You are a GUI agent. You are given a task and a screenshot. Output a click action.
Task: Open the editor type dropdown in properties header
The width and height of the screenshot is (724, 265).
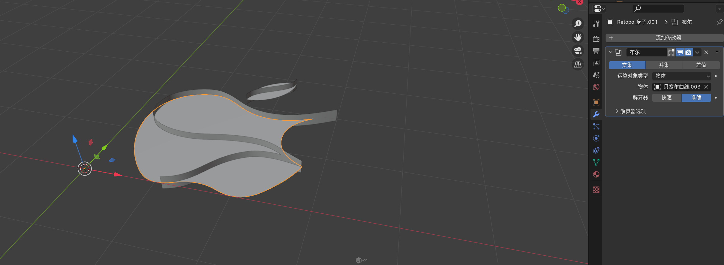599,9
